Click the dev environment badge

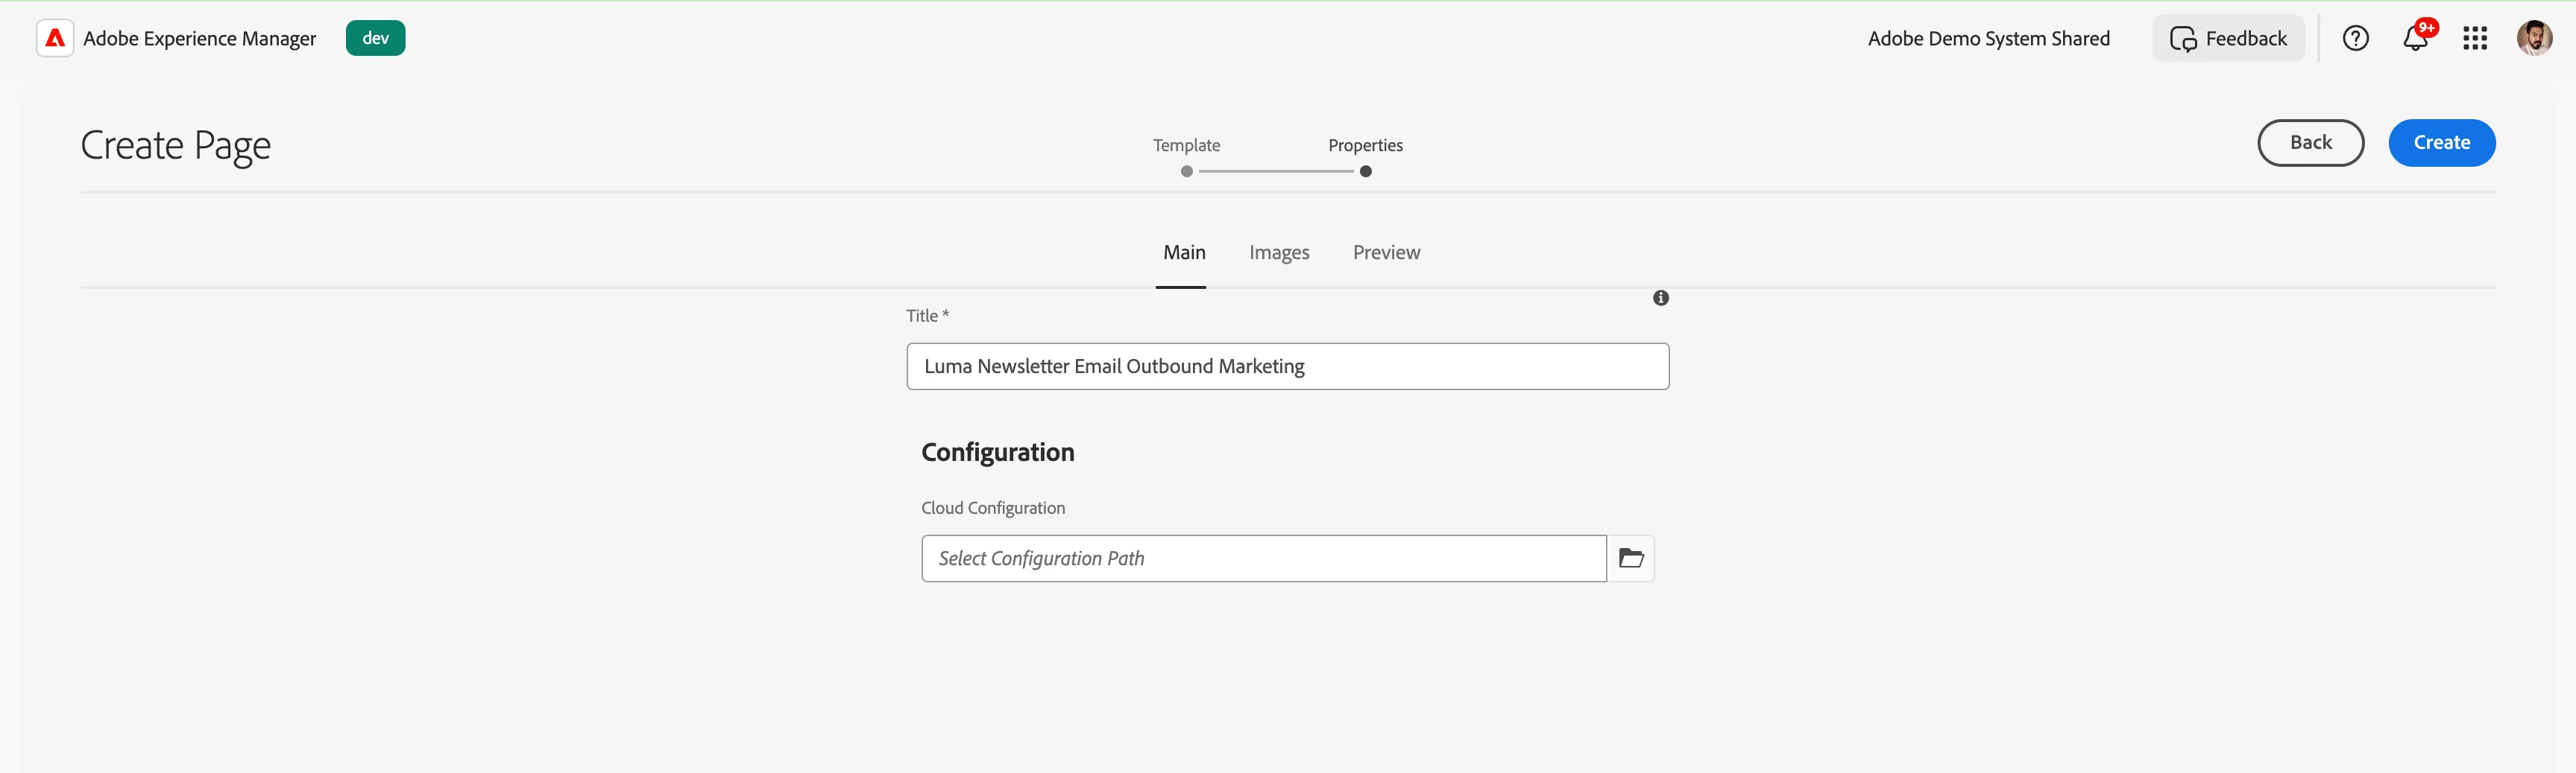[376, 38]
